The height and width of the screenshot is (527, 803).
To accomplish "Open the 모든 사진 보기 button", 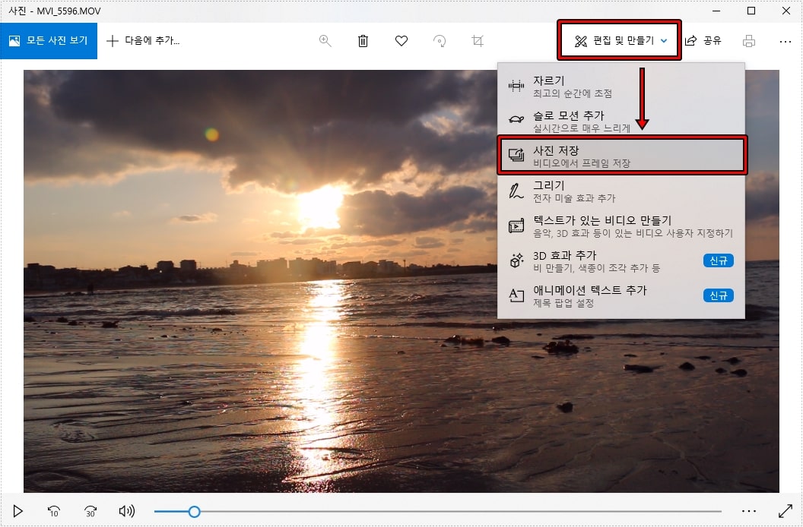I will pos(49,40).
